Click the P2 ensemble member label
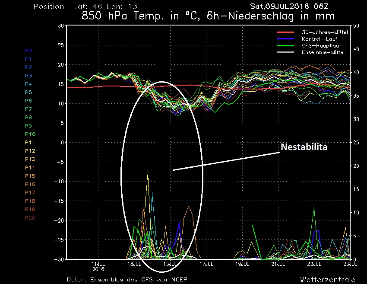367x284 pixels. pyautogui.click(x=28, y=67)
